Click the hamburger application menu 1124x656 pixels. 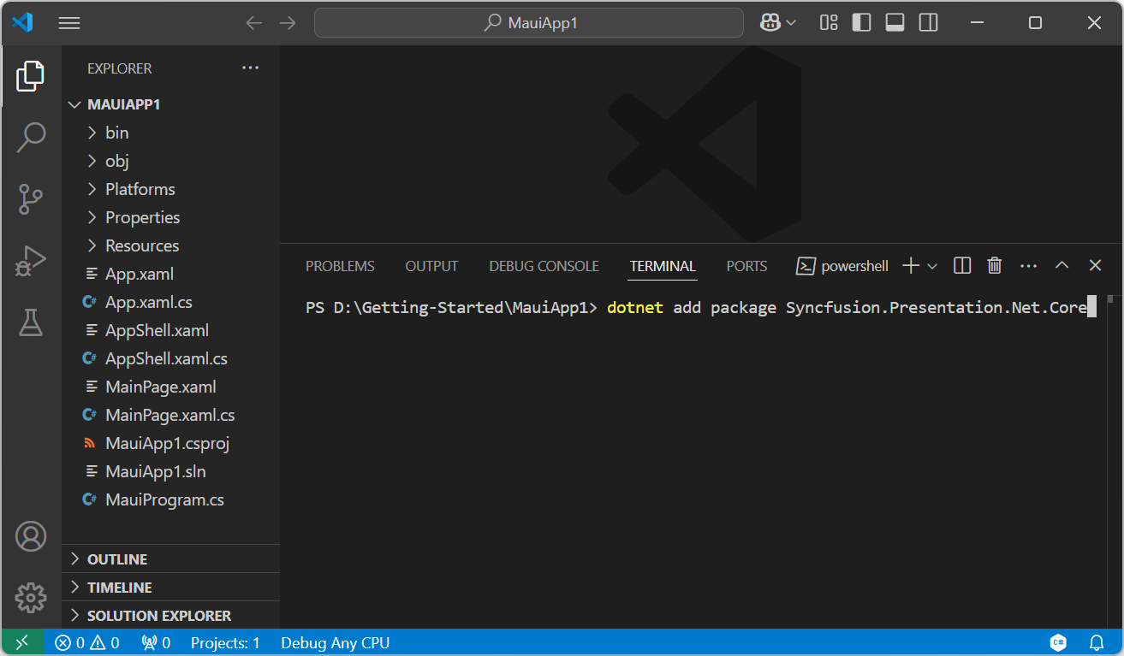click(69, 23)
